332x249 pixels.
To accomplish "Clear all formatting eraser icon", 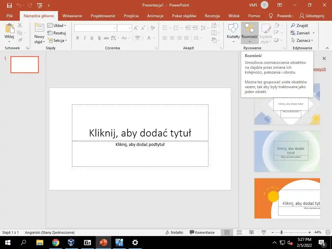I will [153, 28].
